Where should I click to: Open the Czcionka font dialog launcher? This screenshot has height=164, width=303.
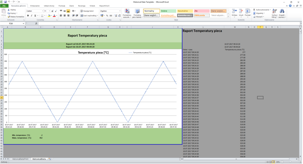point(57,20)
